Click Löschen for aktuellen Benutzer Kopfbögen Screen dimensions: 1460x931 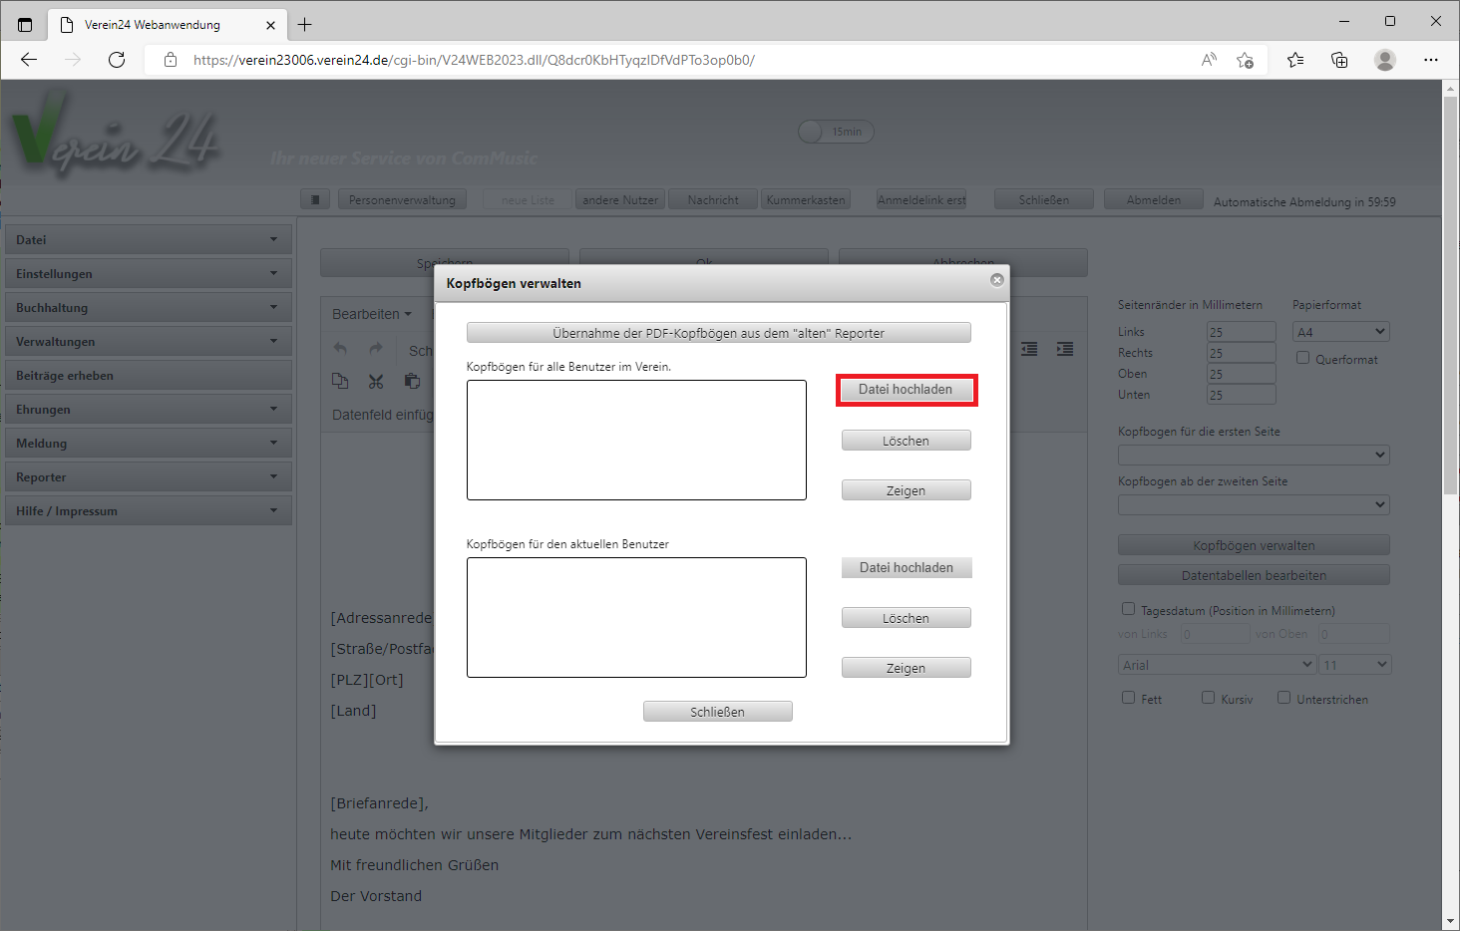[906, 618]
